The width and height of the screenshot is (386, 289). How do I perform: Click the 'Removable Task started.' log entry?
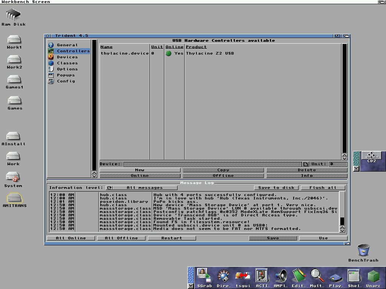coord(188,219)
